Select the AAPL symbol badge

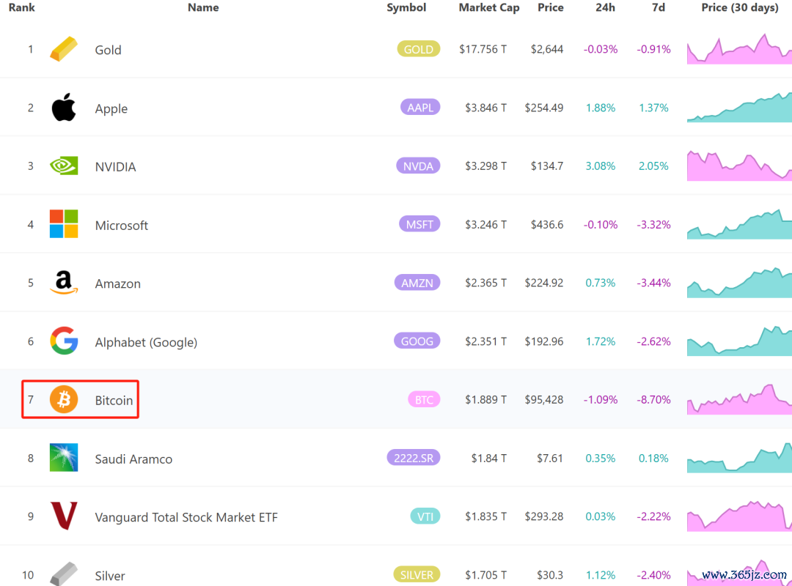pyautogui.click(x=420, y=108)
